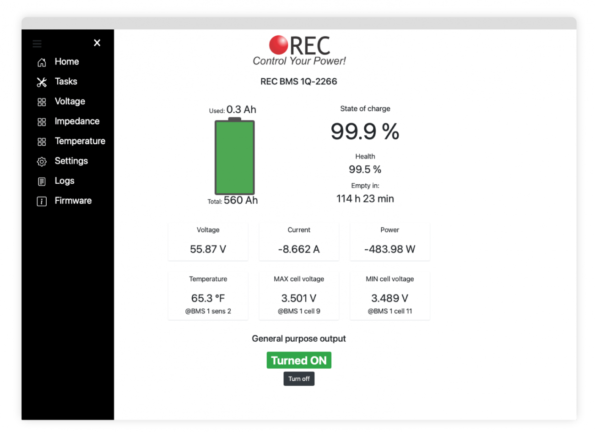Click the Firmware info icon
Viewport: 595px width, 432px height.
point(42,201)
